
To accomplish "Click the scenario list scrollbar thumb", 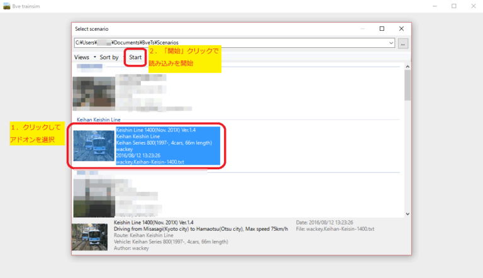I will [x=407, y=85].
